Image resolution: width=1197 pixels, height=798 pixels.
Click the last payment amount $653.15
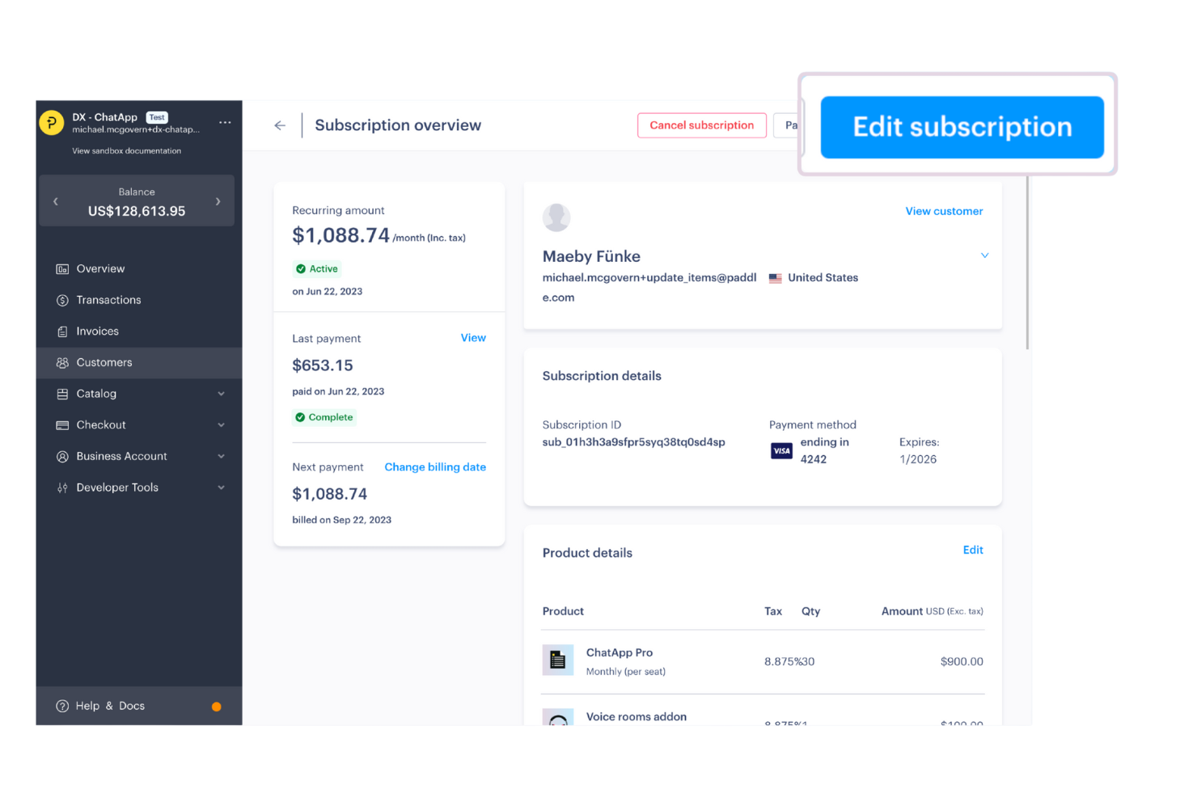point(323,365)
